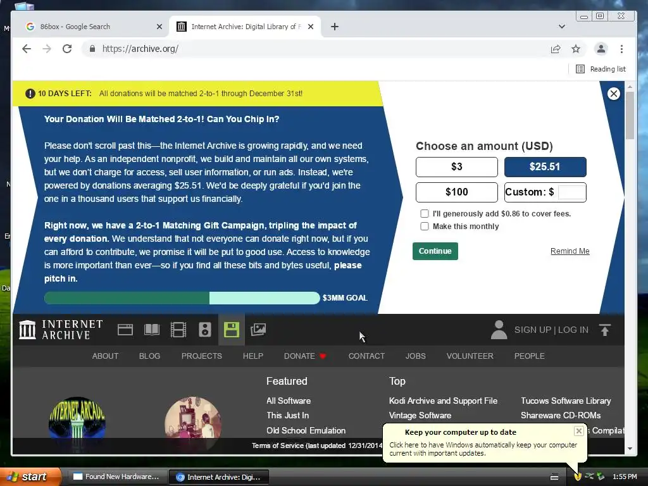This screenshot has width=648, height=486.
Task: Open the video film strip icon
Action: tap(178, 330)
